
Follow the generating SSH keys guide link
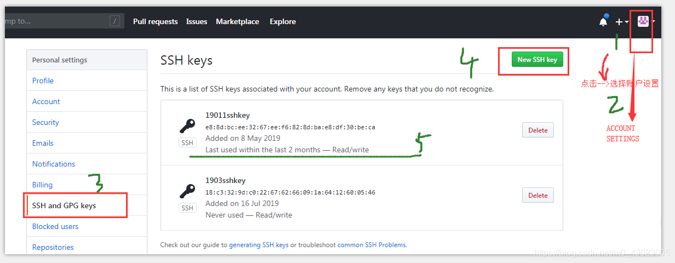(x=259, y=245)
